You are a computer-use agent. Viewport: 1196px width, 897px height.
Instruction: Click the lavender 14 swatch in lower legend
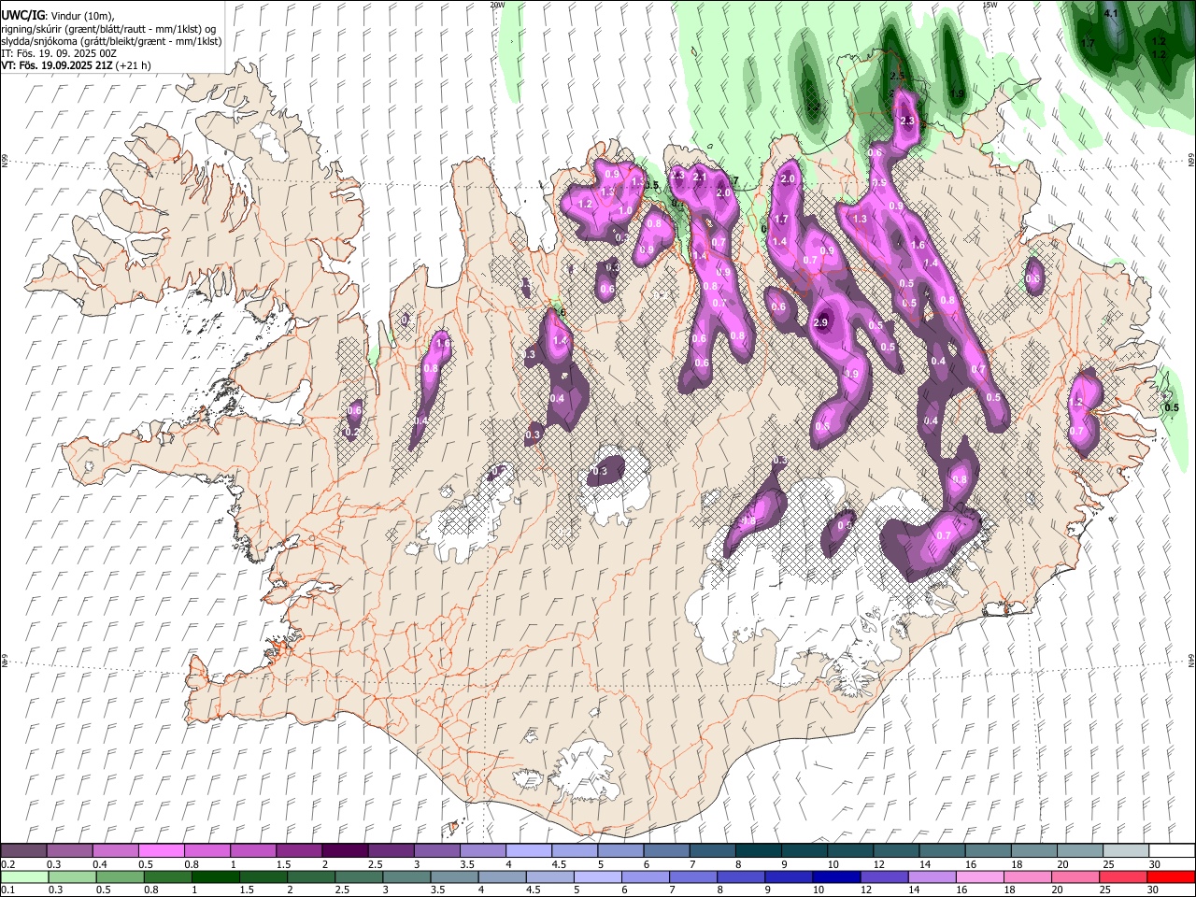933,876
